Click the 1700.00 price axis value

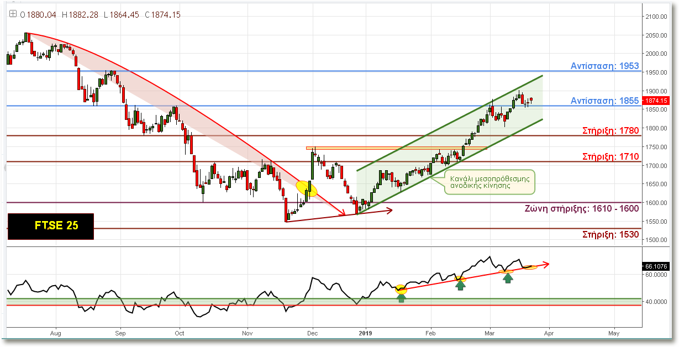[x=657, y=166]
